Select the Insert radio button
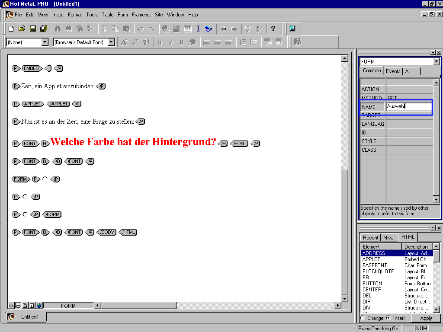The image size is (443, 332). click(388, 318)
